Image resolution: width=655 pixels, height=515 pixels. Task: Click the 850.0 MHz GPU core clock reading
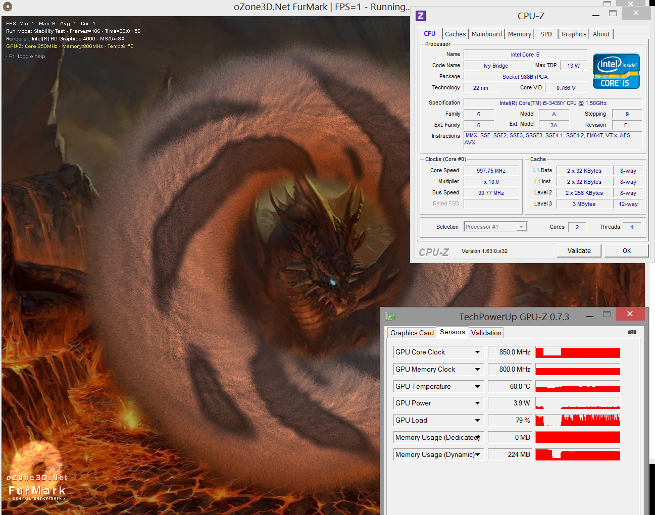[511, 352]
